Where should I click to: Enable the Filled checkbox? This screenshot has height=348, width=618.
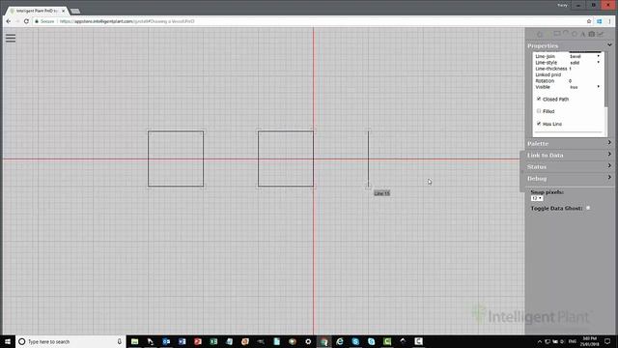click(539, 111)
